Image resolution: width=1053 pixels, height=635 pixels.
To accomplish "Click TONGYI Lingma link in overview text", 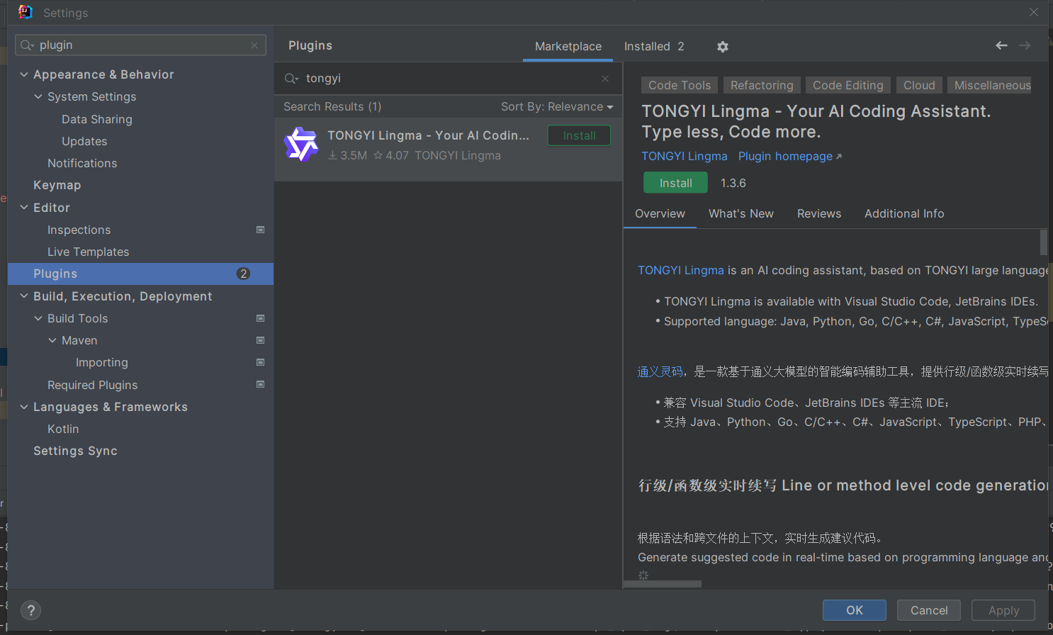I will (x=681, y=270).
